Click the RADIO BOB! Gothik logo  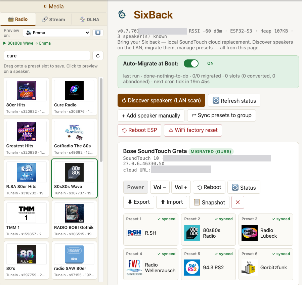point(74,213)
